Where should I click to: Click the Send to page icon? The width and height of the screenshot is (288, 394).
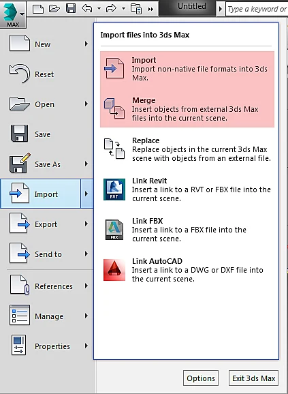(20, 253)
